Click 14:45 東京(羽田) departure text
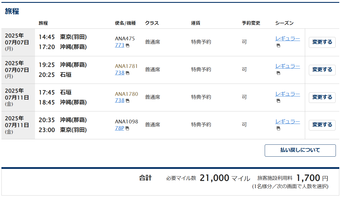341x197 pixels. 63,37
